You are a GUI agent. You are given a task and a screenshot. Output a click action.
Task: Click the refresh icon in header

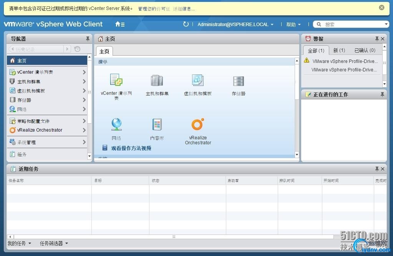tap(186, 24)
